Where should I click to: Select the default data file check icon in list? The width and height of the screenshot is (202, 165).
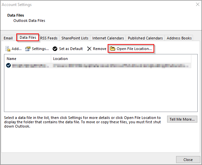8,65
